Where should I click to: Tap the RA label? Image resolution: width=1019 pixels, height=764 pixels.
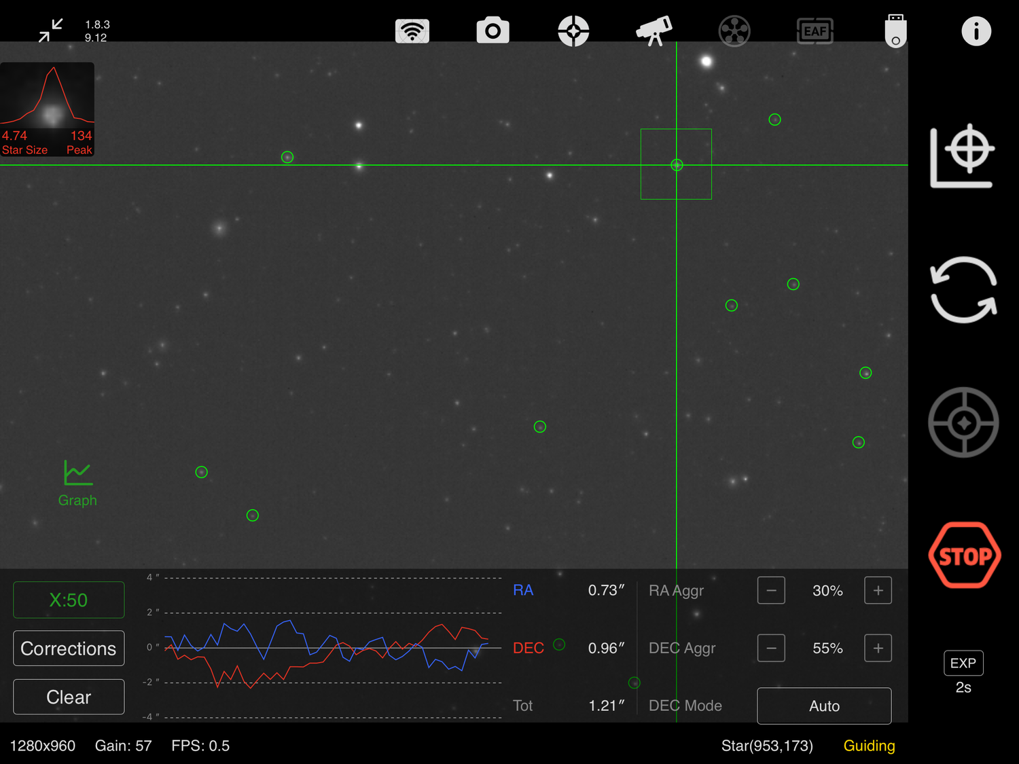(523, 590)
